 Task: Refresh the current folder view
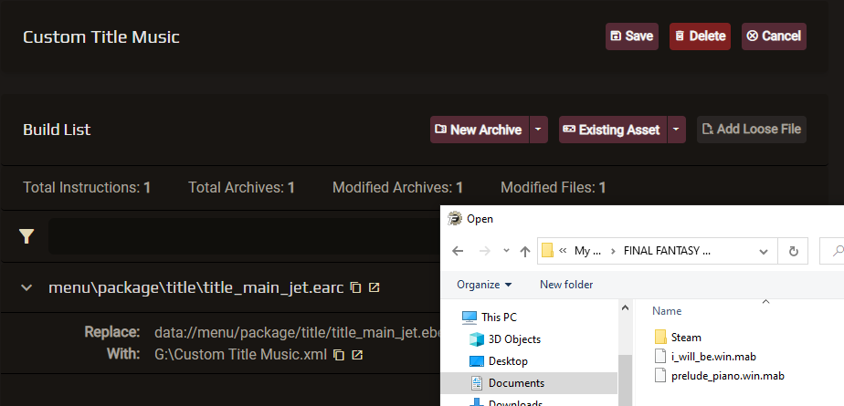click(793, 251)
